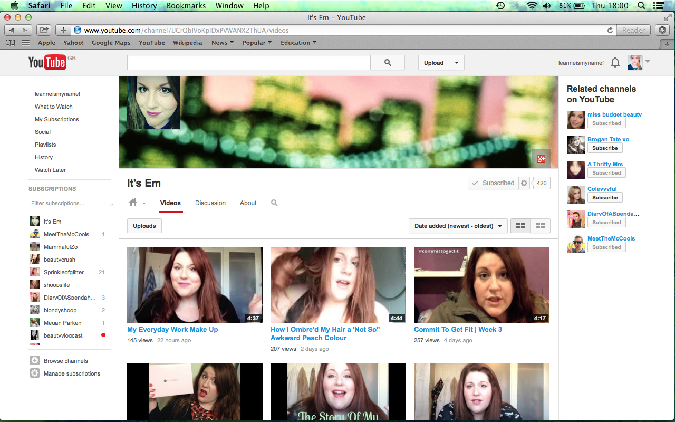
Task: Expand the channel home dropdown arrow
Action: tap(144, 204)
